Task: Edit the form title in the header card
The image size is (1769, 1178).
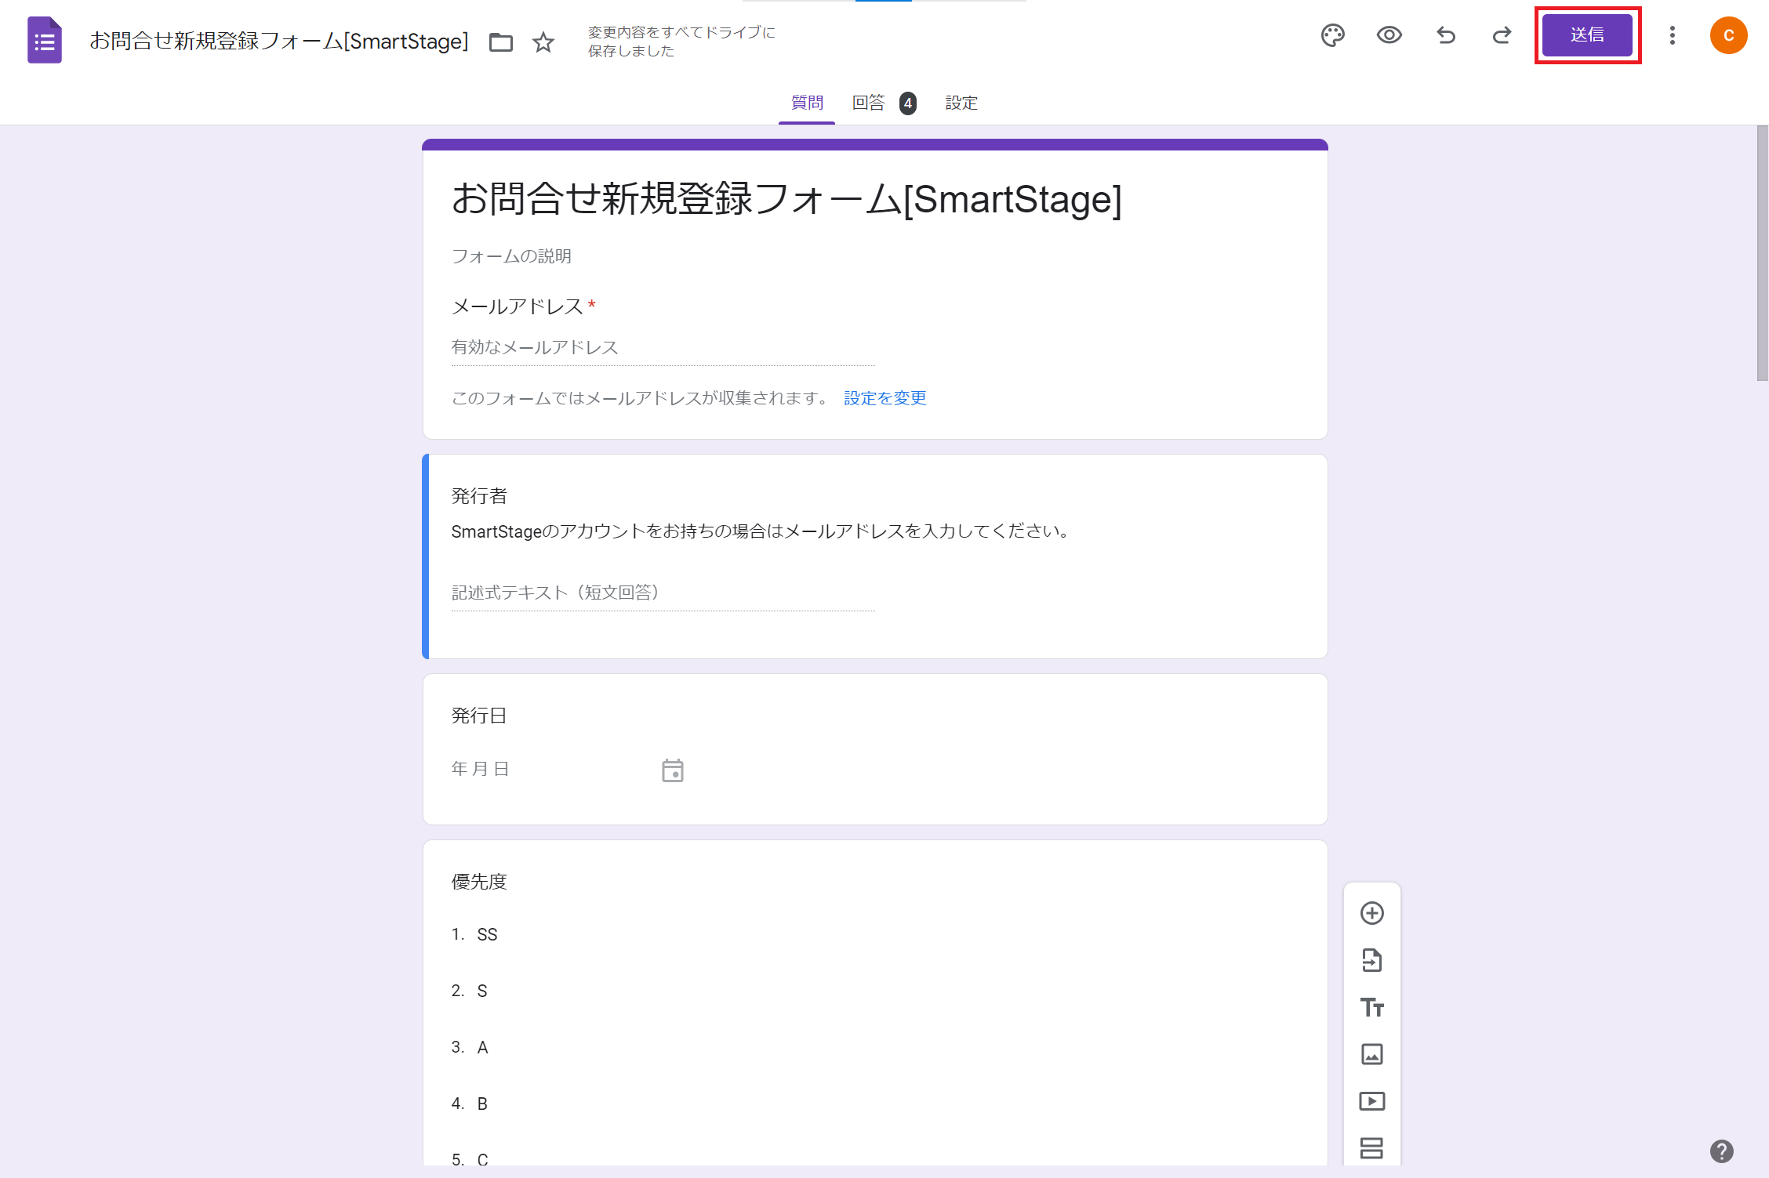Action: pyautogui.click(x=786, y=198)
